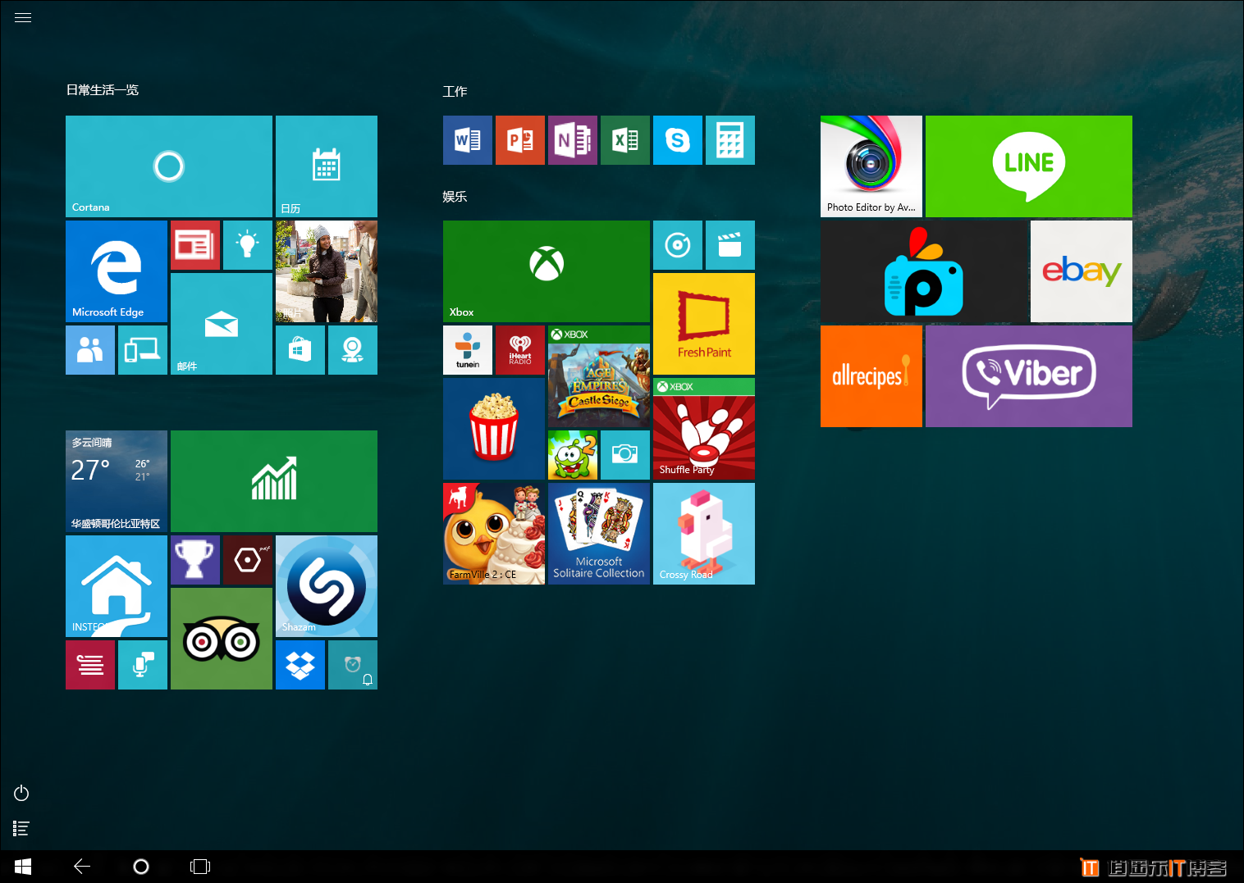1244x883 pixels.
Task: Open the iHeart Radio tile
Action: point(520,350)
